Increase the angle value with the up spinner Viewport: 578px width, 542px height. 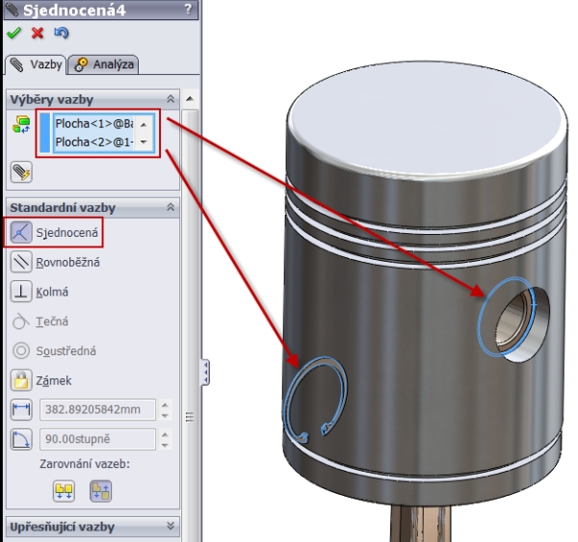tap(165, 435)
